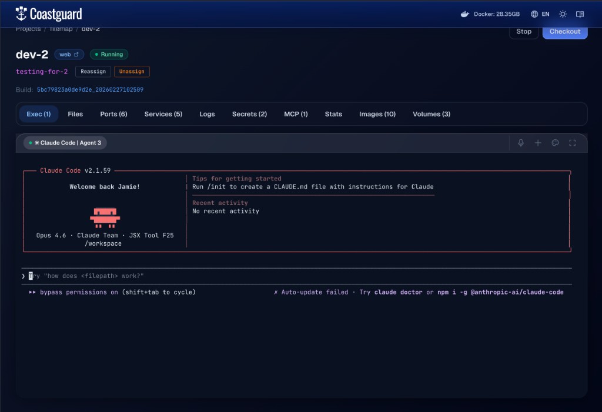
Task: Open the Services (5) tab
Action: 163,114
